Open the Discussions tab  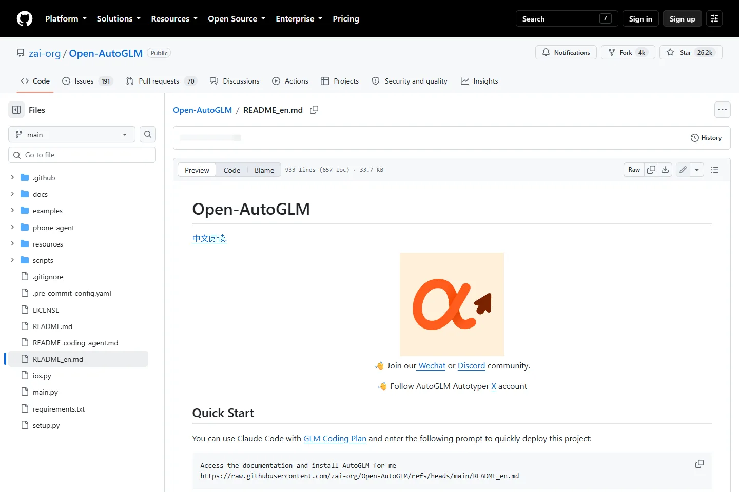click(x=235, y=81)
